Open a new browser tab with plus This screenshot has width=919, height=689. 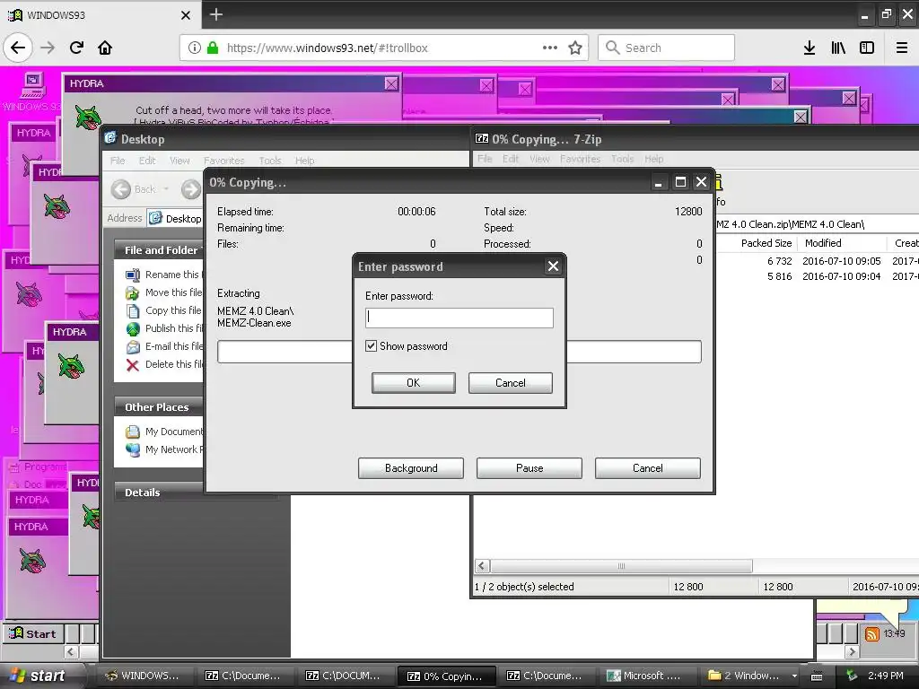(215, 14)
